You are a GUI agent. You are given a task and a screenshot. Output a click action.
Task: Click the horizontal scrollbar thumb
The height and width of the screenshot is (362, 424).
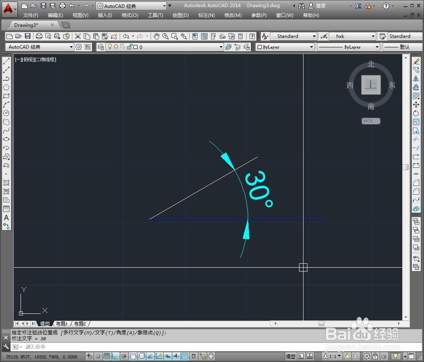(321, 323)
